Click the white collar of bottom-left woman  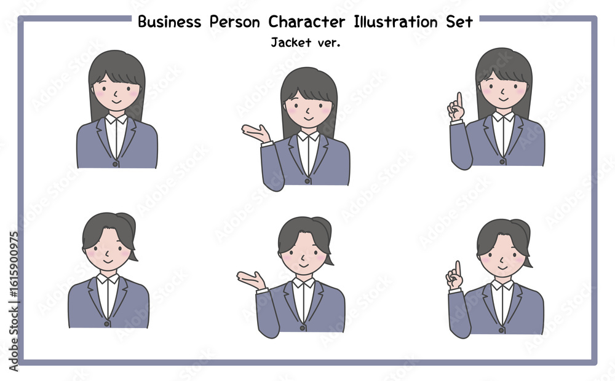tap(108, 279)
